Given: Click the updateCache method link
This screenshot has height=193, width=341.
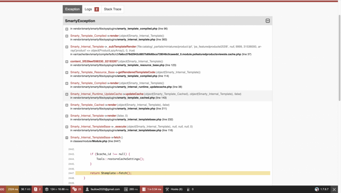Looking at the screenshot, I should [x=134, y=94].
